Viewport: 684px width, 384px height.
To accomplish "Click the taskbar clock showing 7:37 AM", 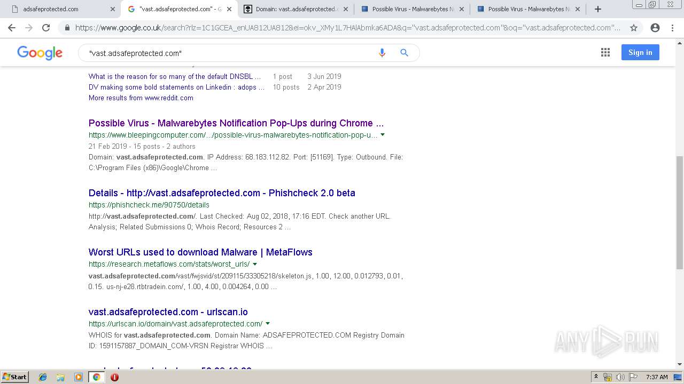I will tap(657, 377).
